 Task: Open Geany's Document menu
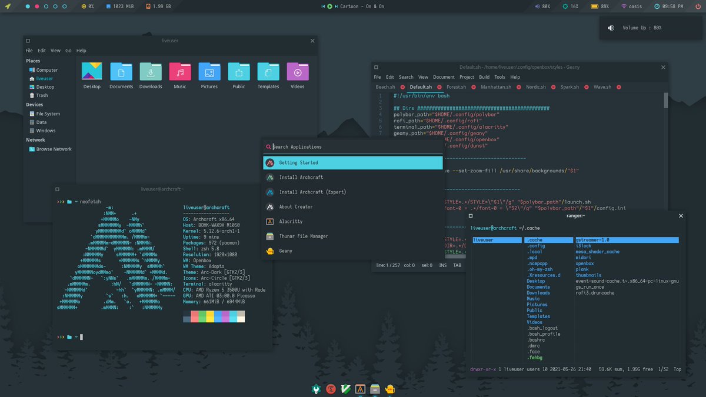coord(444,77)
